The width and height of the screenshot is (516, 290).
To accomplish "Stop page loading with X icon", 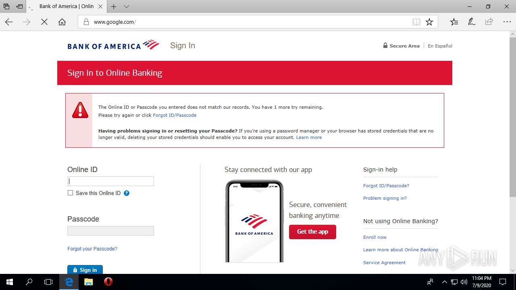I will click(x=44, y=22).
